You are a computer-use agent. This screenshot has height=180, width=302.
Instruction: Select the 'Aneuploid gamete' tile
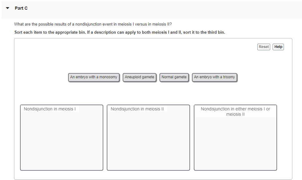(x=139, y=77)
